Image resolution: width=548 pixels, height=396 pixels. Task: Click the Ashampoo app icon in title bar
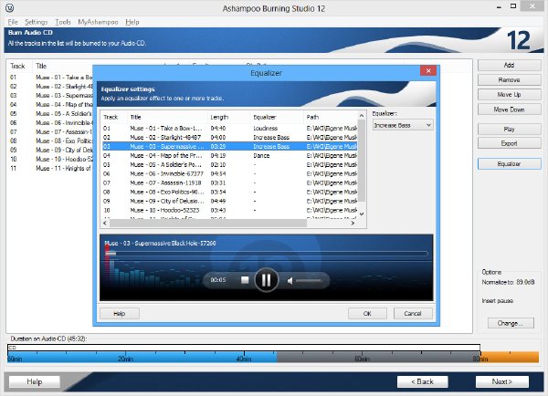(x=10, y=7)
